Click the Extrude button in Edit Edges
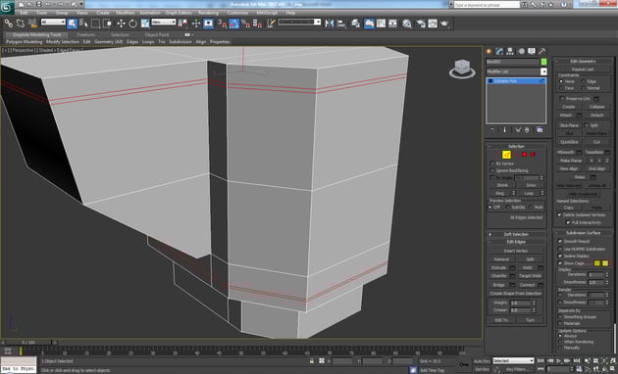 tap(498, 267)
